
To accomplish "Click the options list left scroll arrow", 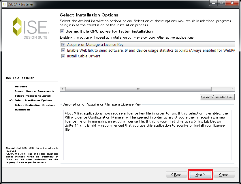I will (x=63, y=89).
